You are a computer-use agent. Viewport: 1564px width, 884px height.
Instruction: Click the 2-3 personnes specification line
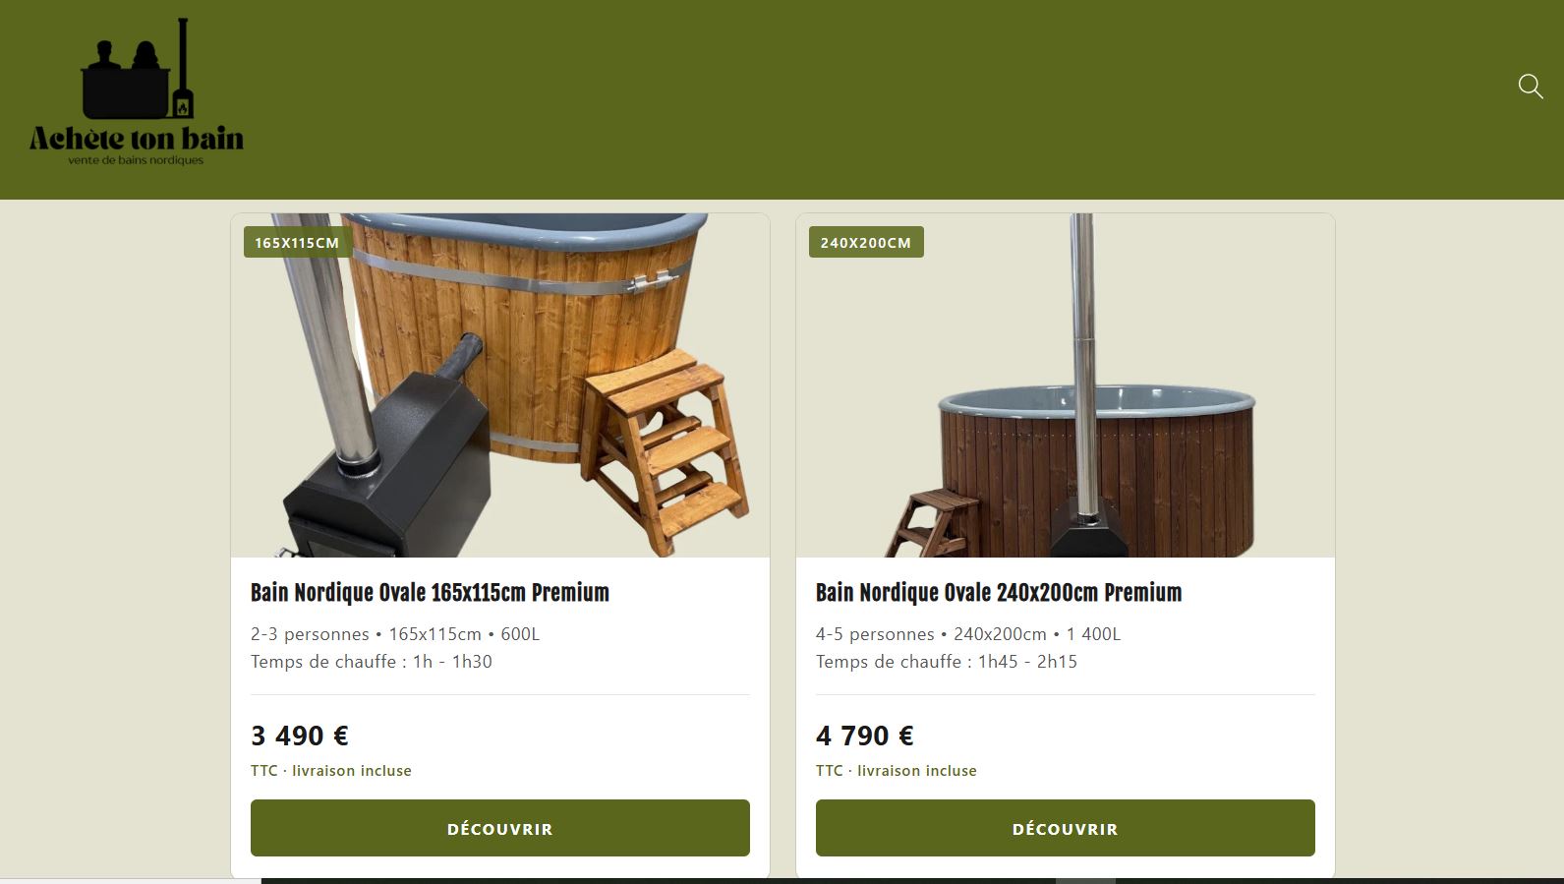click(395, 634)
